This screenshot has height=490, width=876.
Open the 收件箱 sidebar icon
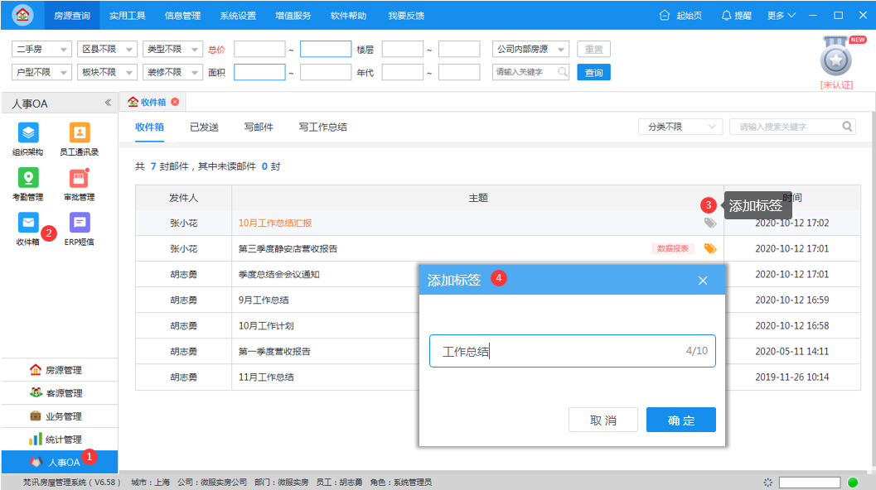tap(28, 223)
